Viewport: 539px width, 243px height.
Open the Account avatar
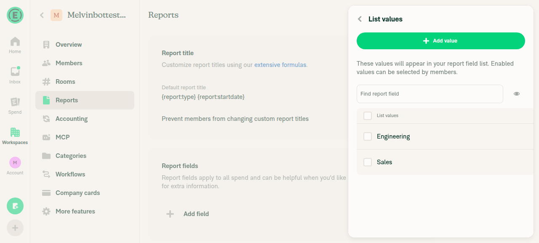pyautogui.click(x=15, y=163)
